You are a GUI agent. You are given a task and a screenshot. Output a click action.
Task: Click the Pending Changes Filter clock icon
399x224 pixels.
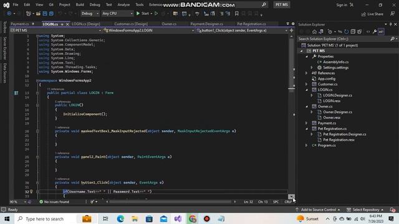coord(330,32)
